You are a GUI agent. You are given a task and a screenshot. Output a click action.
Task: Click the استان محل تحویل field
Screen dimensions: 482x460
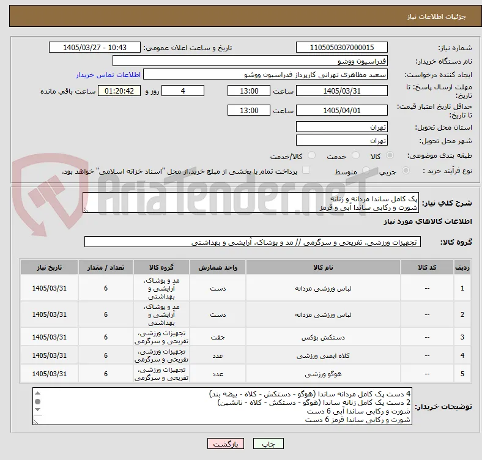point(341,127)
